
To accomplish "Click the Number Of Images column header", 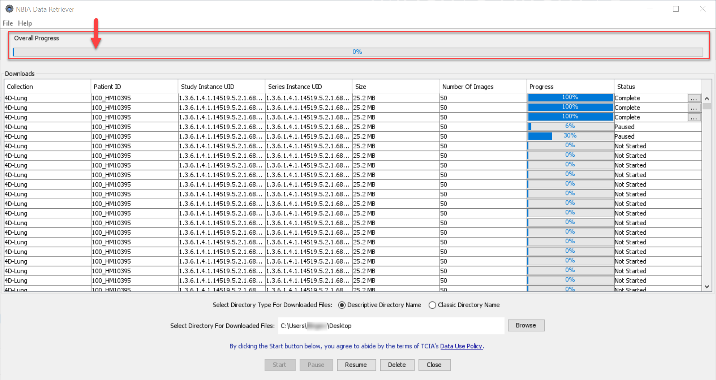I will tap(483, 87).
